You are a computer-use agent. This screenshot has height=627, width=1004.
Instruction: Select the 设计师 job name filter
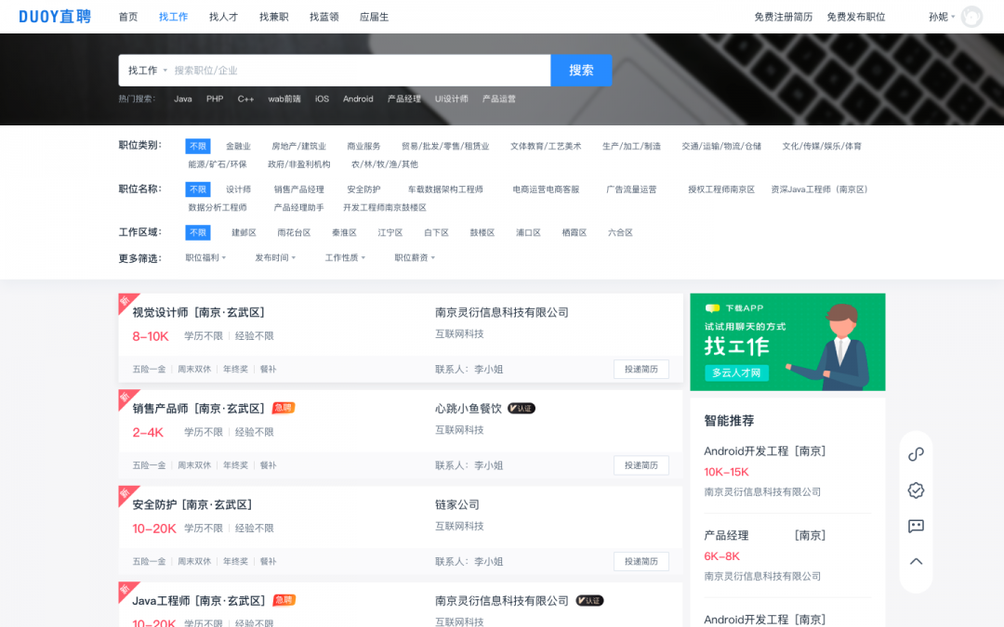click(240, 189)
